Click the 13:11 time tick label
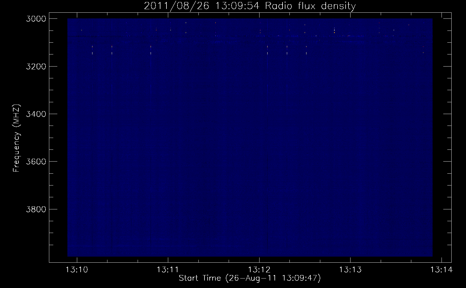This screenshot has height=288, width=466. coord(168,270)
